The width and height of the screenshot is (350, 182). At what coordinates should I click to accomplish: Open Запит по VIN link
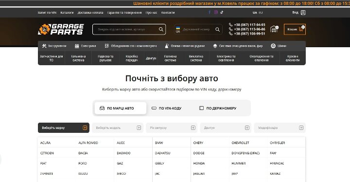tap(47, 13)
